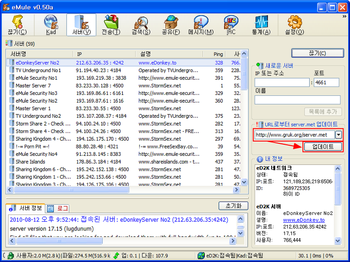Image resolution: width=350 pixels, height=262 pixels.
Task: Focus the 이름 input field
Action: (x=297, y=100)
